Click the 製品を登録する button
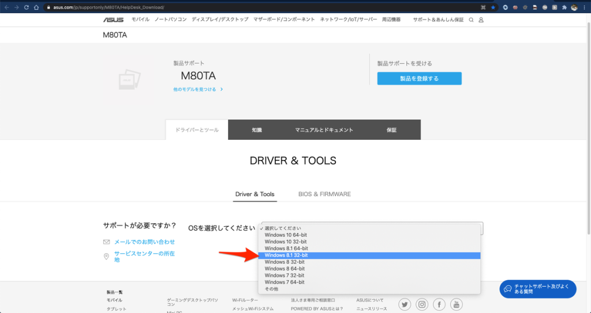The height and width of the screenshot is (313, 591). tap(419, 78)
